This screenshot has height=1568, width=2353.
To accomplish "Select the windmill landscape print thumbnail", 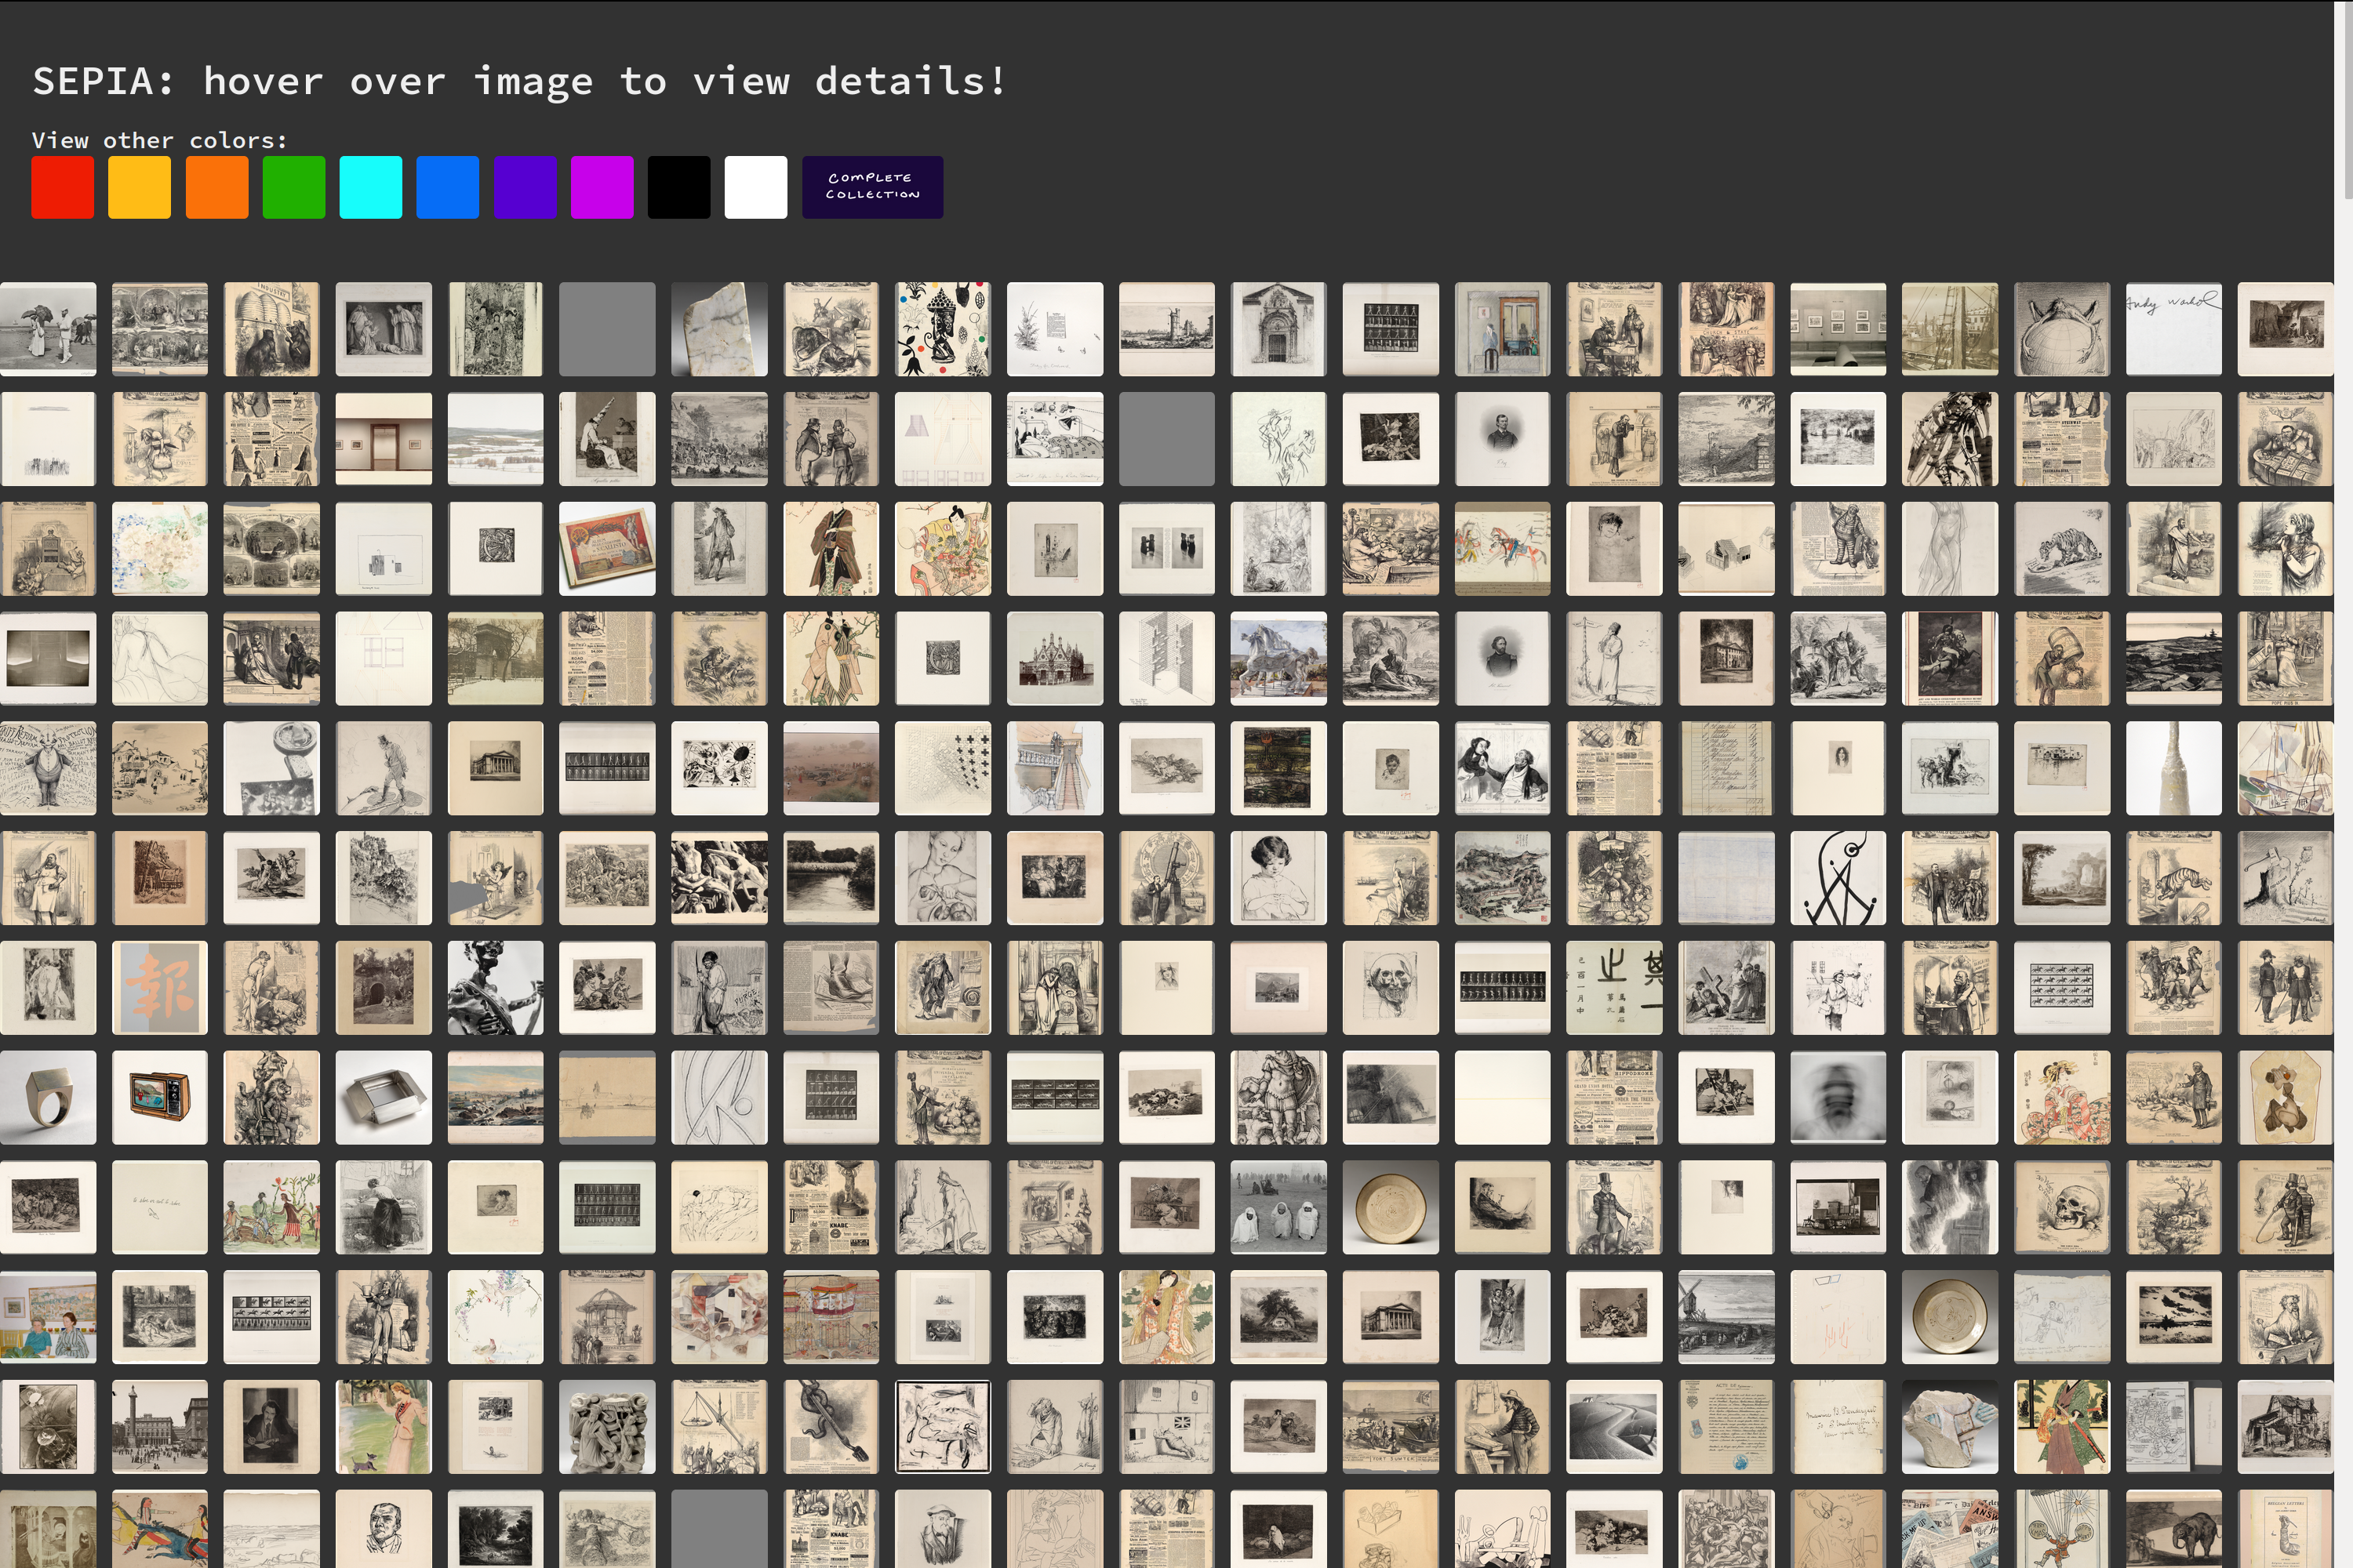I will [1726, 1317].
